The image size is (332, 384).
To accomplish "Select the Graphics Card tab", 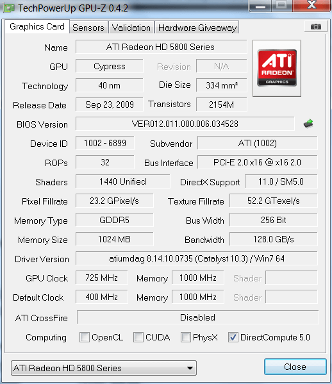I will pyautogui.click(x=37, y=26).
